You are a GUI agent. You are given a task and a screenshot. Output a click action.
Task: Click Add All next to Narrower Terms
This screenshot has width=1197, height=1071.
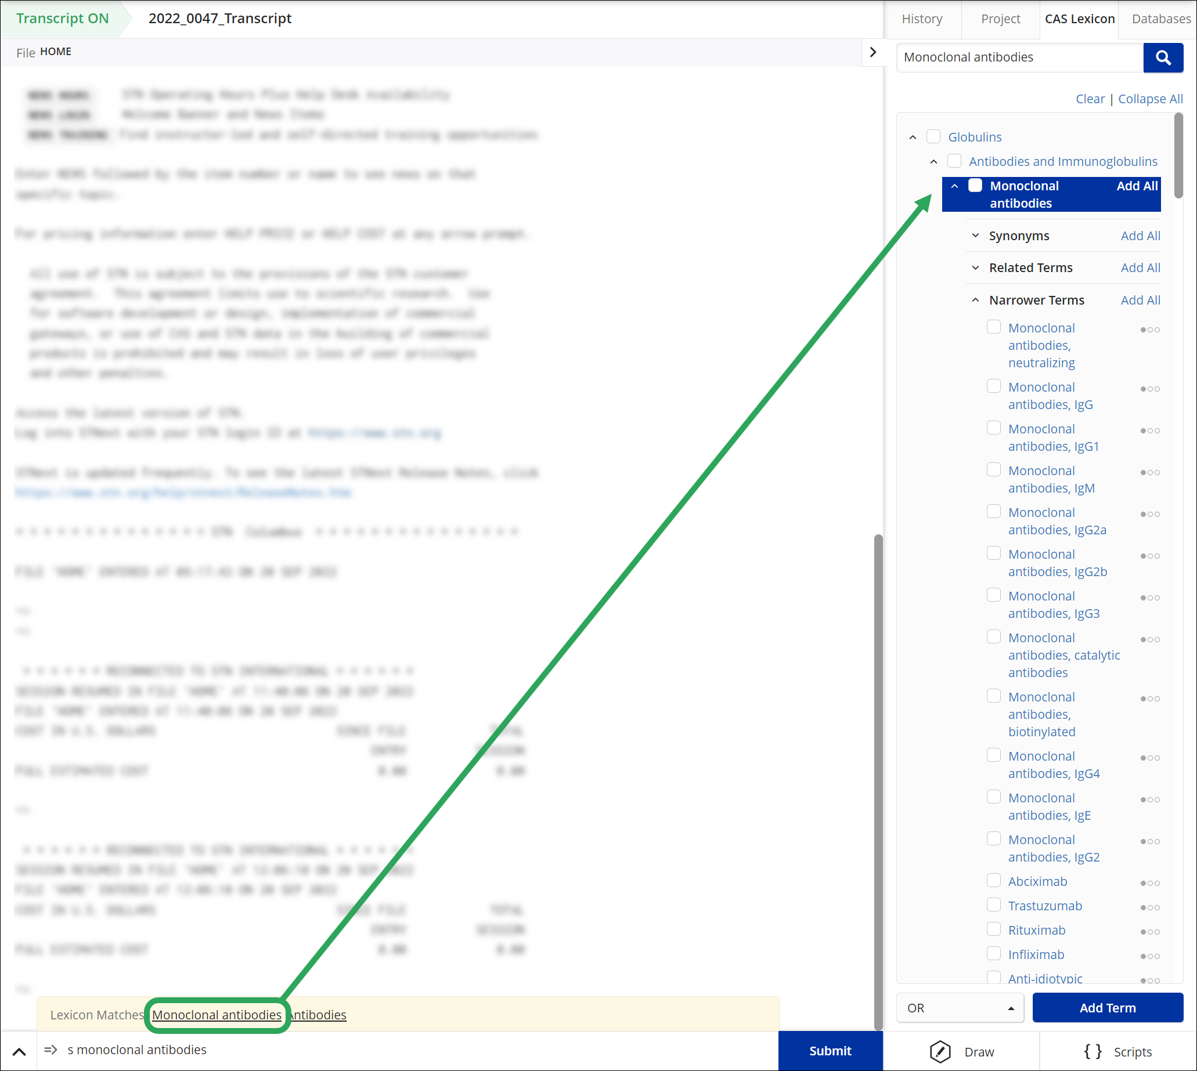coord(1141,301)
